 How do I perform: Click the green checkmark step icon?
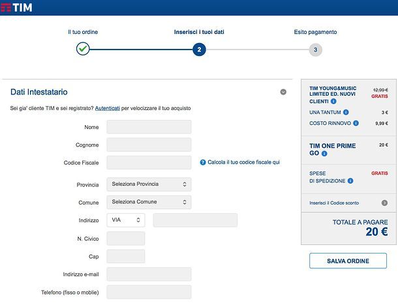coord(83,49)
